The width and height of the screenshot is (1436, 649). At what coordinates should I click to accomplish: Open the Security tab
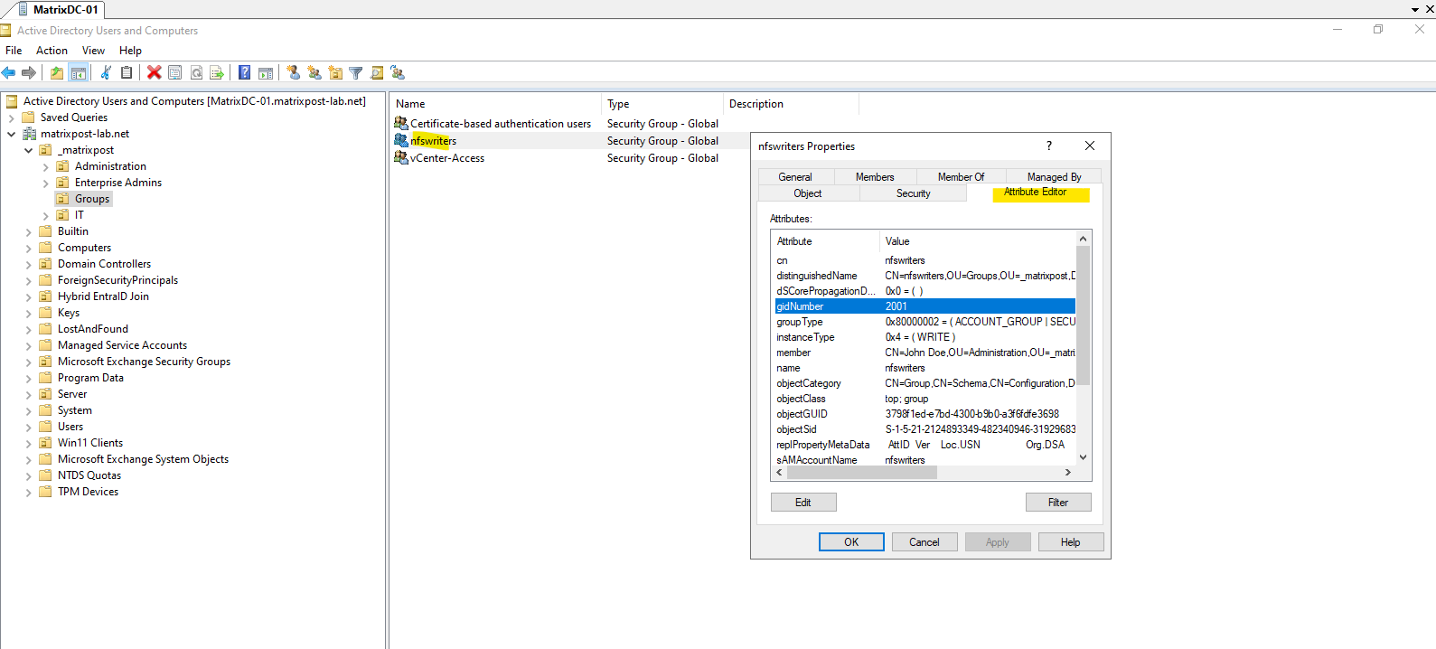pos(913,193)
